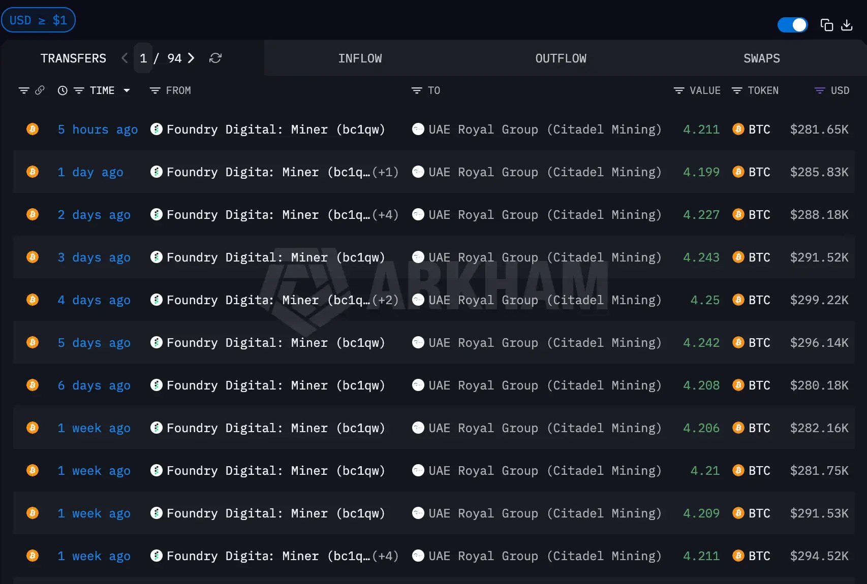Click Bitcoin chain icon in 3 days ago row
Viewport: 867px width, 584px height.
(x=33, y=257)
